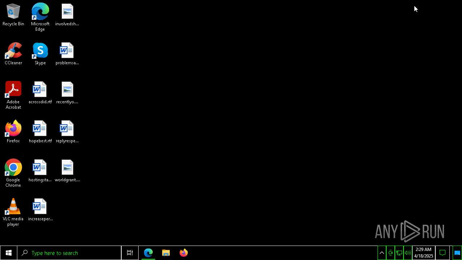The image size is (462, 260).
Task: Select the replyrespe... Word document
Action: click(x=67, y=132)
